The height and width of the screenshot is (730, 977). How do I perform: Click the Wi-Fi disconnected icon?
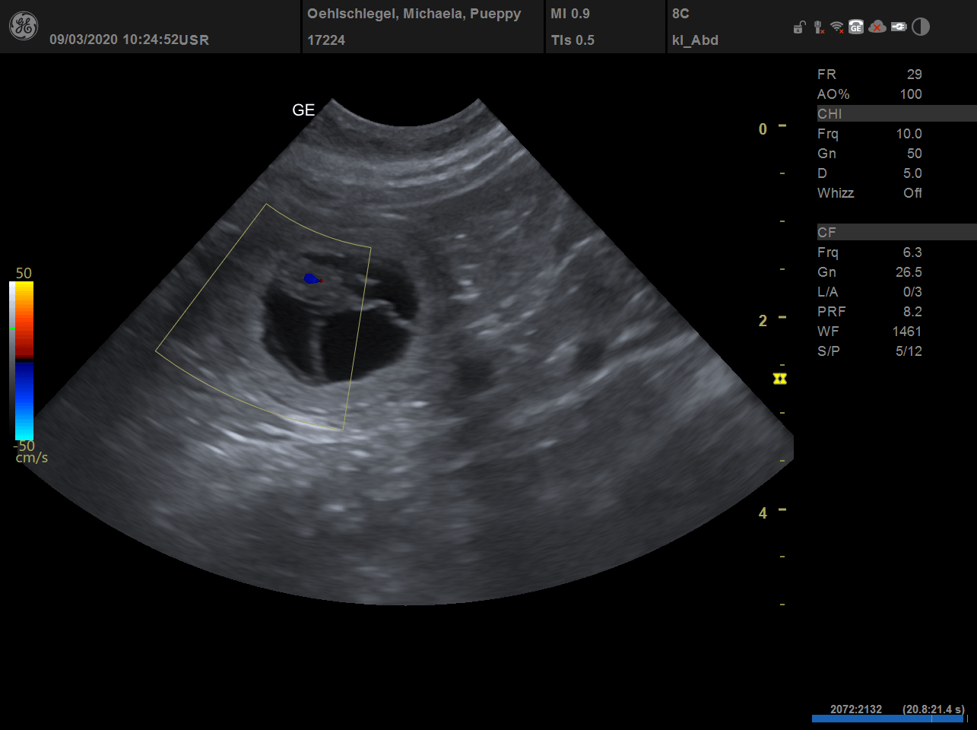837,27
